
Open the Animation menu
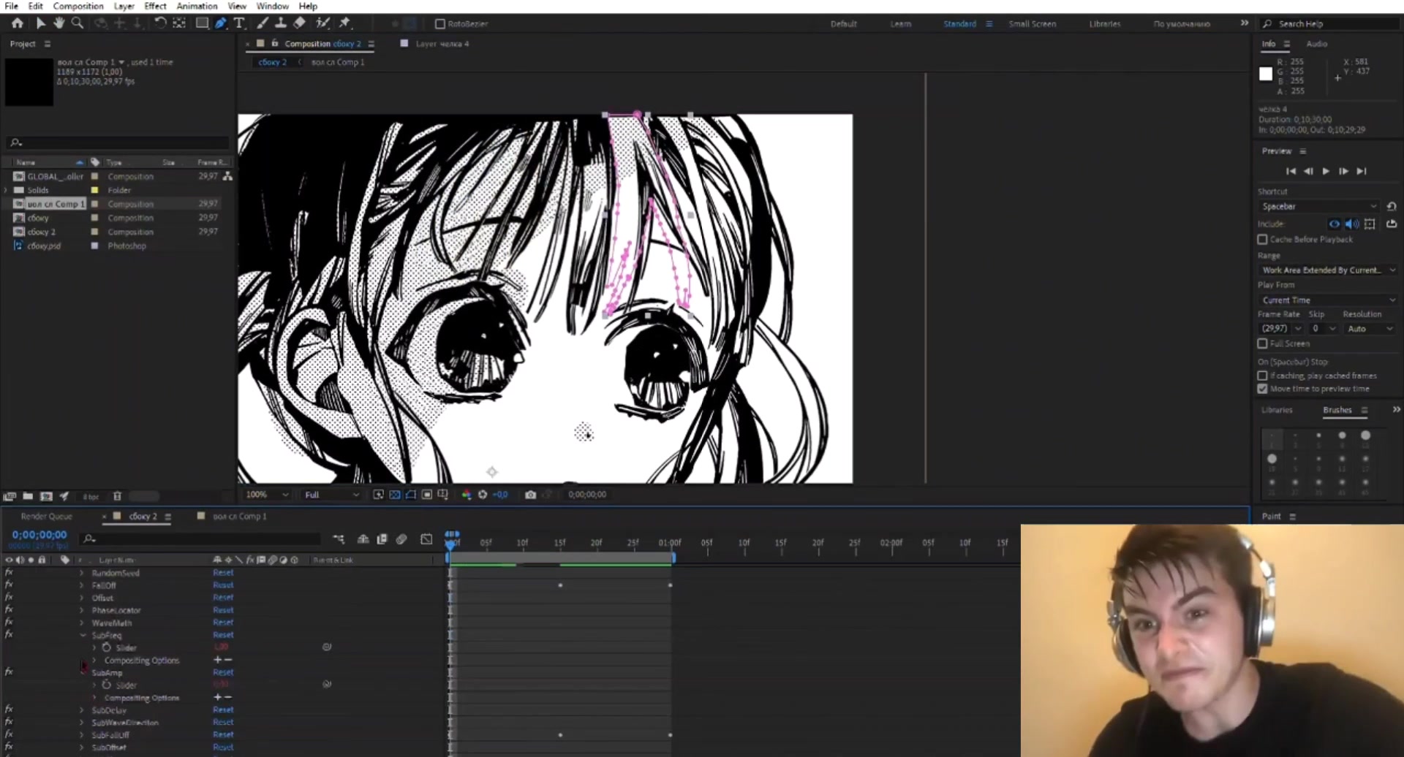click(x=197, y=6)
